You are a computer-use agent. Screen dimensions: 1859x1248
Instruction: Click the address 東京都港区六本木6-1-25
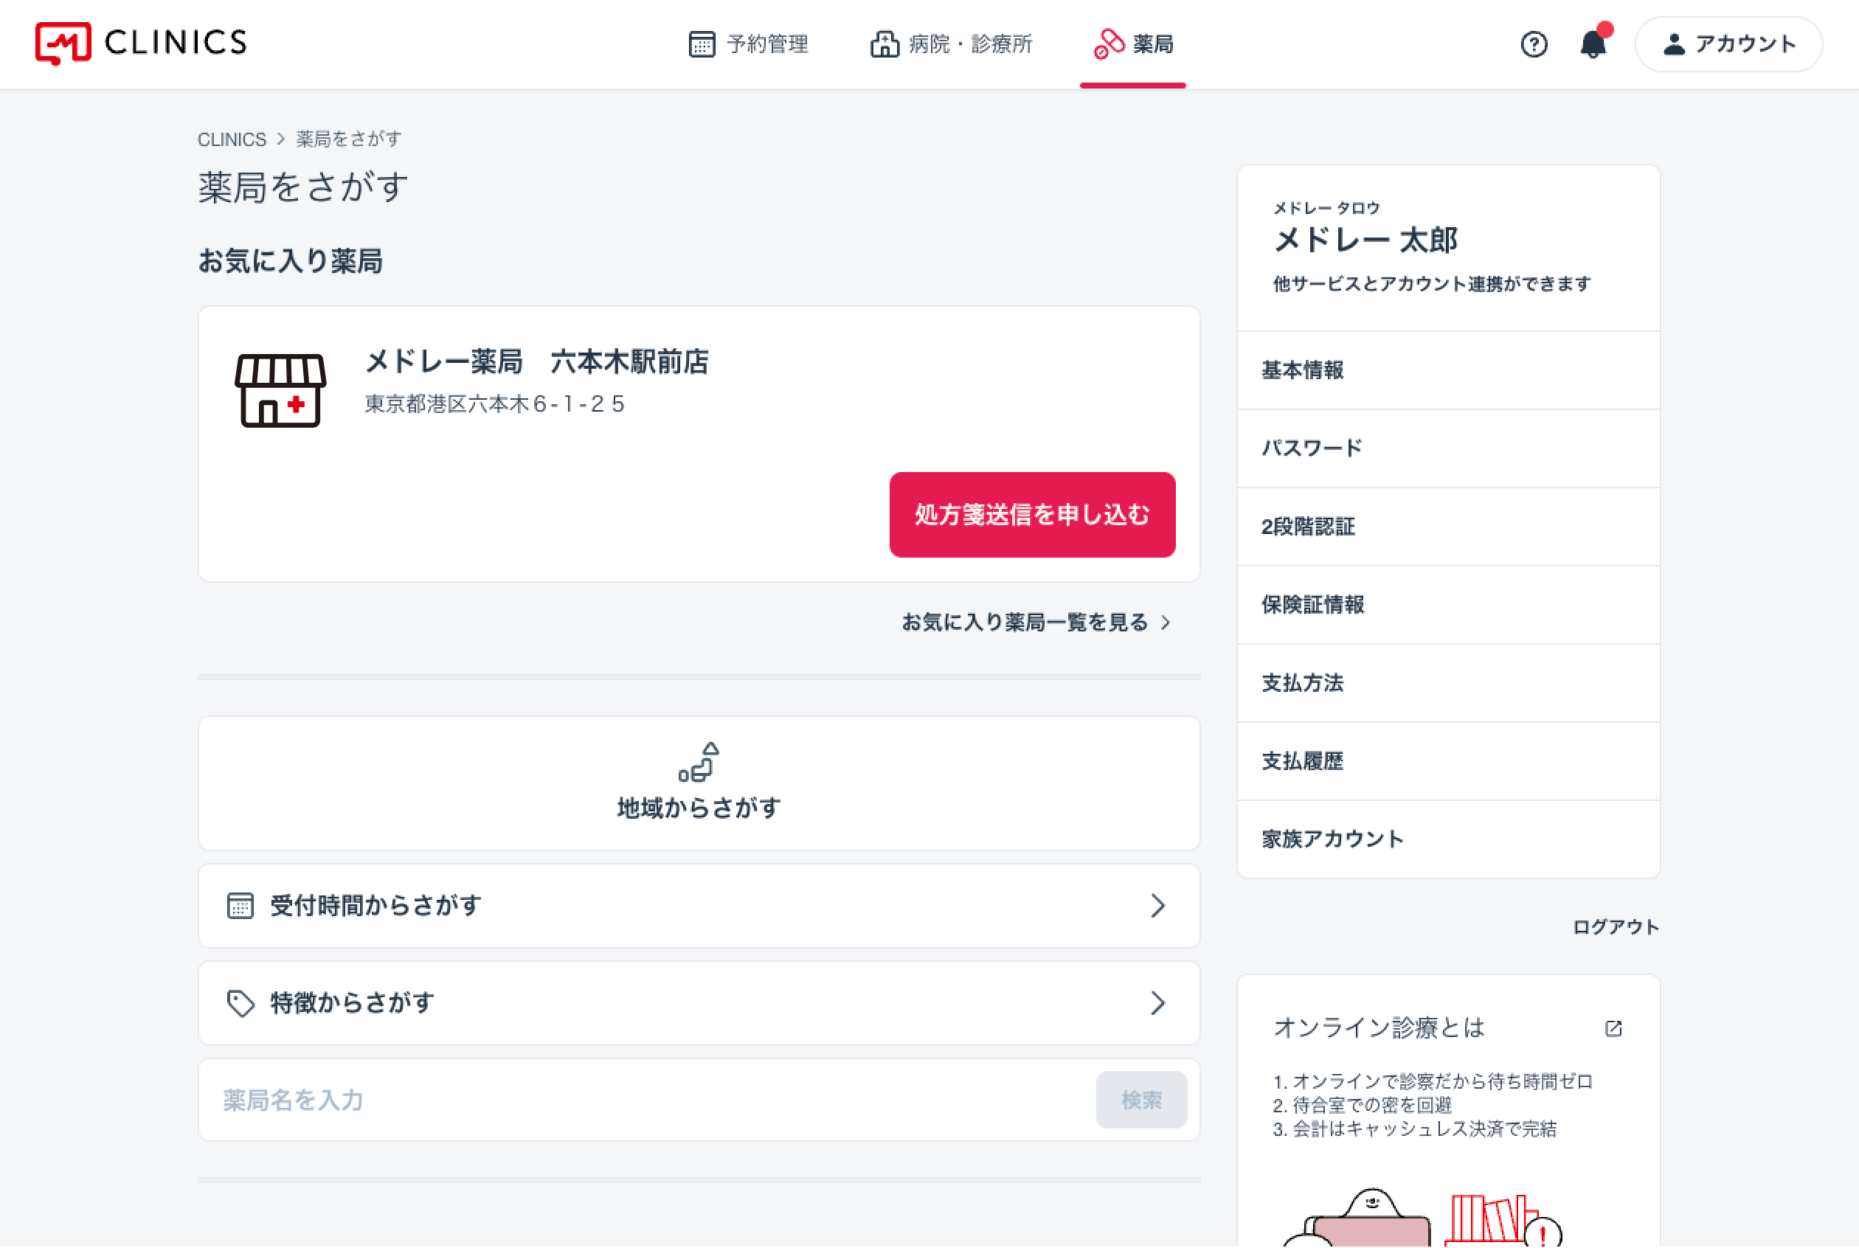[495, 404]
